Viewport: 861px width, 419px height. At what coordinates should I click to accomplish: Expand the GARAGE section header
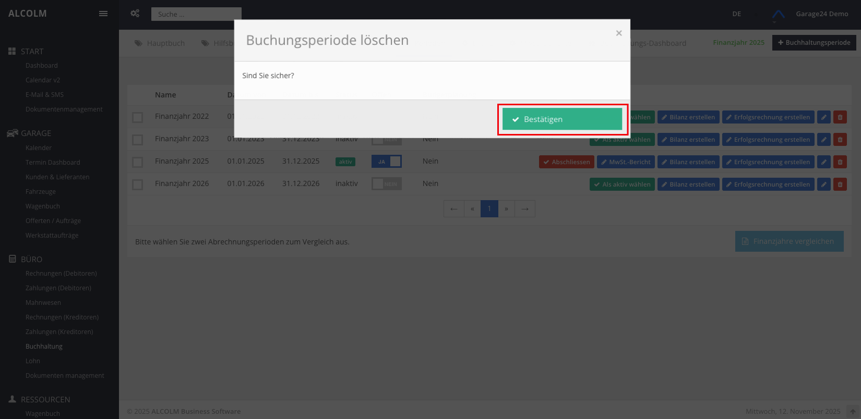[29, 133]
